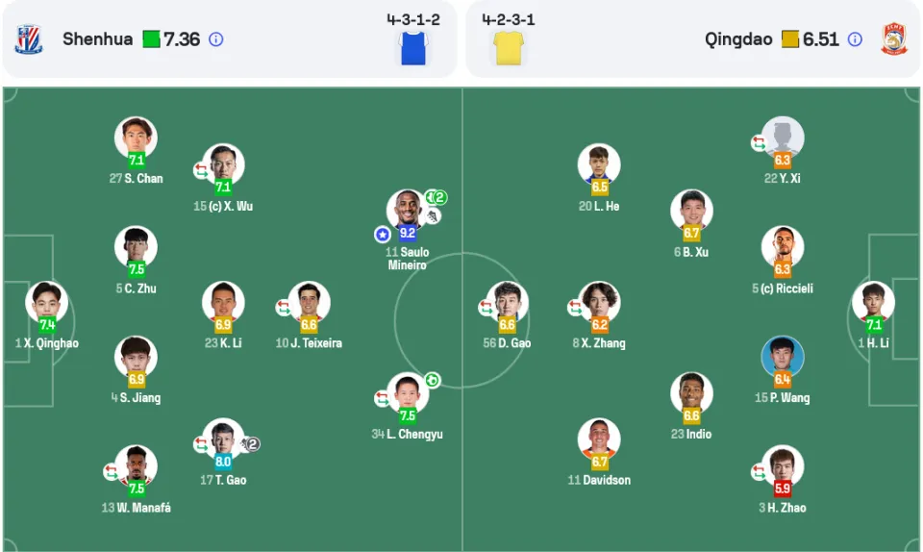
Task: Click goalkeeper X. Qinghao's avatar
Action: coord(46,302)
